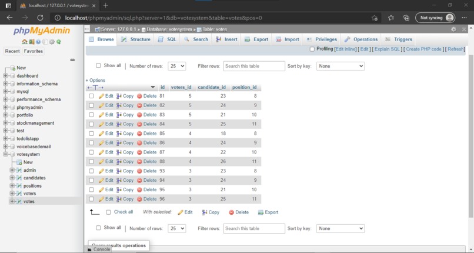Open the Operations tab
Screen dimensions: 474x253
(x=361, y=39)
